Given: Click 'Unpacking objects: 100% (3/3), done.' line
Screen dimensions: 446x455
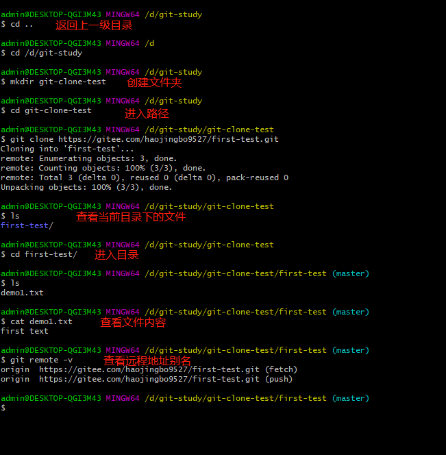Looking at the screenshot, I should pyautogui.click(x=86, y=187).
